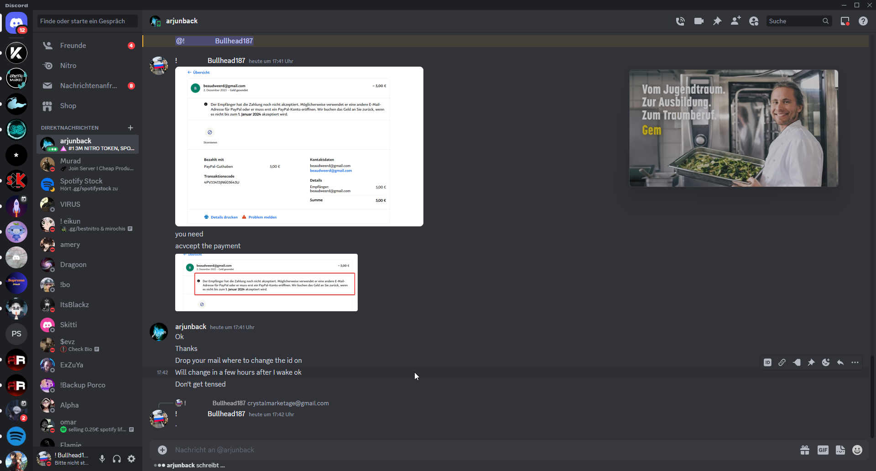This screenshot has width=876, height=471.
Task: Start a video call
Action: pyautogui.click(x=699, y=21)
